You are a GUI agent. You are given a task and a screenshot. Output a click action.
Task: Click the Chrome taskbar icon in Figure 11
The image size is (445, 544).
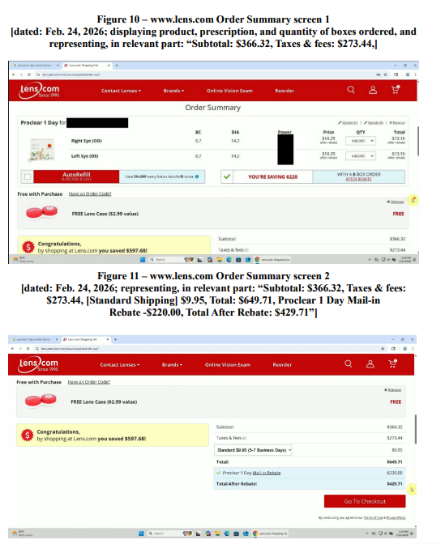[255, 533]
